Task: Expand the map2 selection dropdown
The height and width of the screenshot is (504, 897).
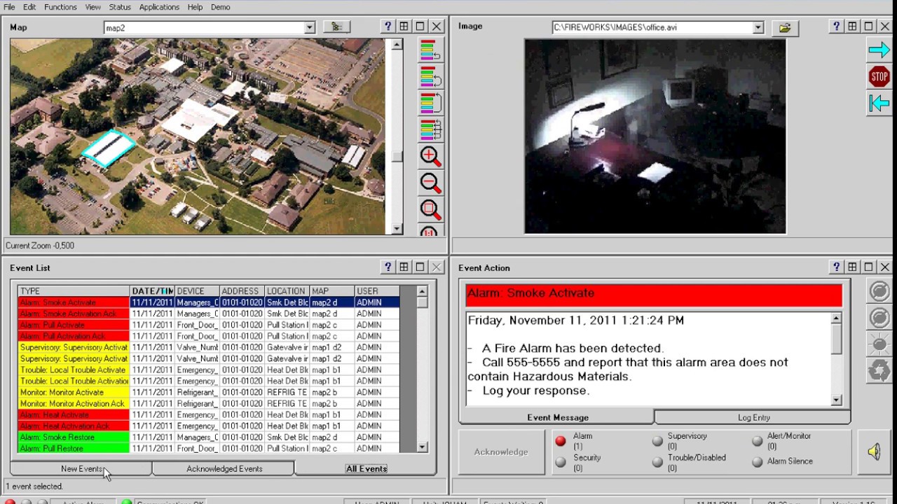Action: click(310, 28)
